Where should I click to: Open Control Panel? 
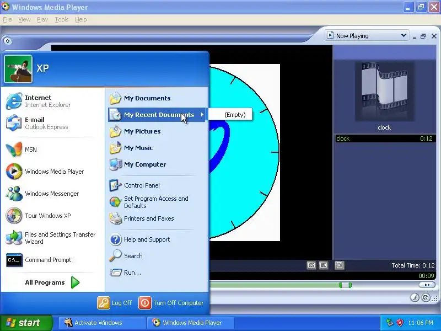click(158, 185)
